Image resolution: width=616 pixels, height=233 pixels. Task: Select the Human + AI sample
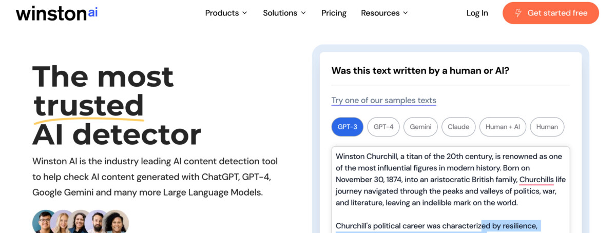point(503,127)
